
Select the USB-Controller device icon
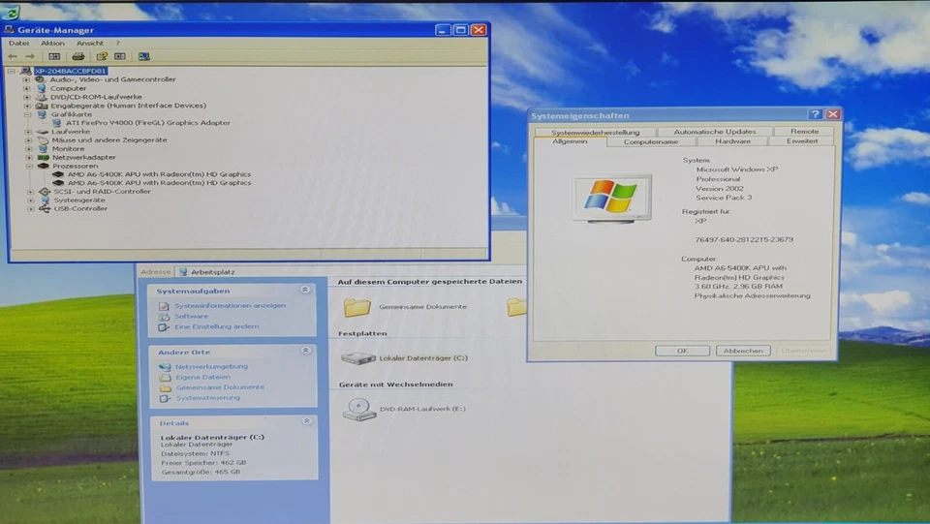44,208
